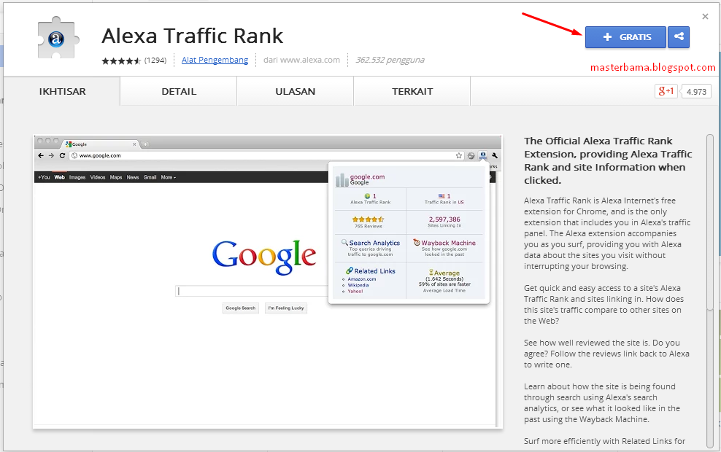
Task: Click the Alexa toolbar icon in the screenshot
Action: click(483, 156)
